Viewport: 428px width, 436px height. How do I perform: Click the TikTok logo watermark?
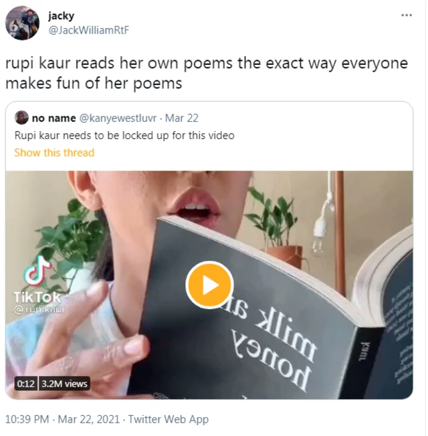coord(37,281)
